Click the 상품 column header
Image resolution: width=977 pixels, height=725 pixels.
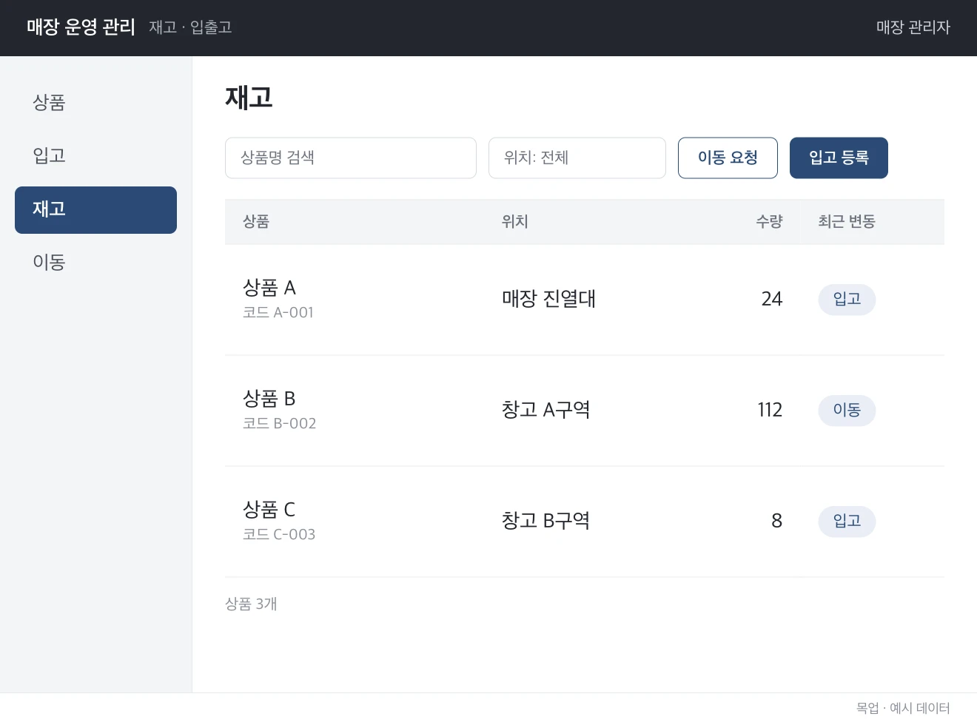[x=256, y=222]
